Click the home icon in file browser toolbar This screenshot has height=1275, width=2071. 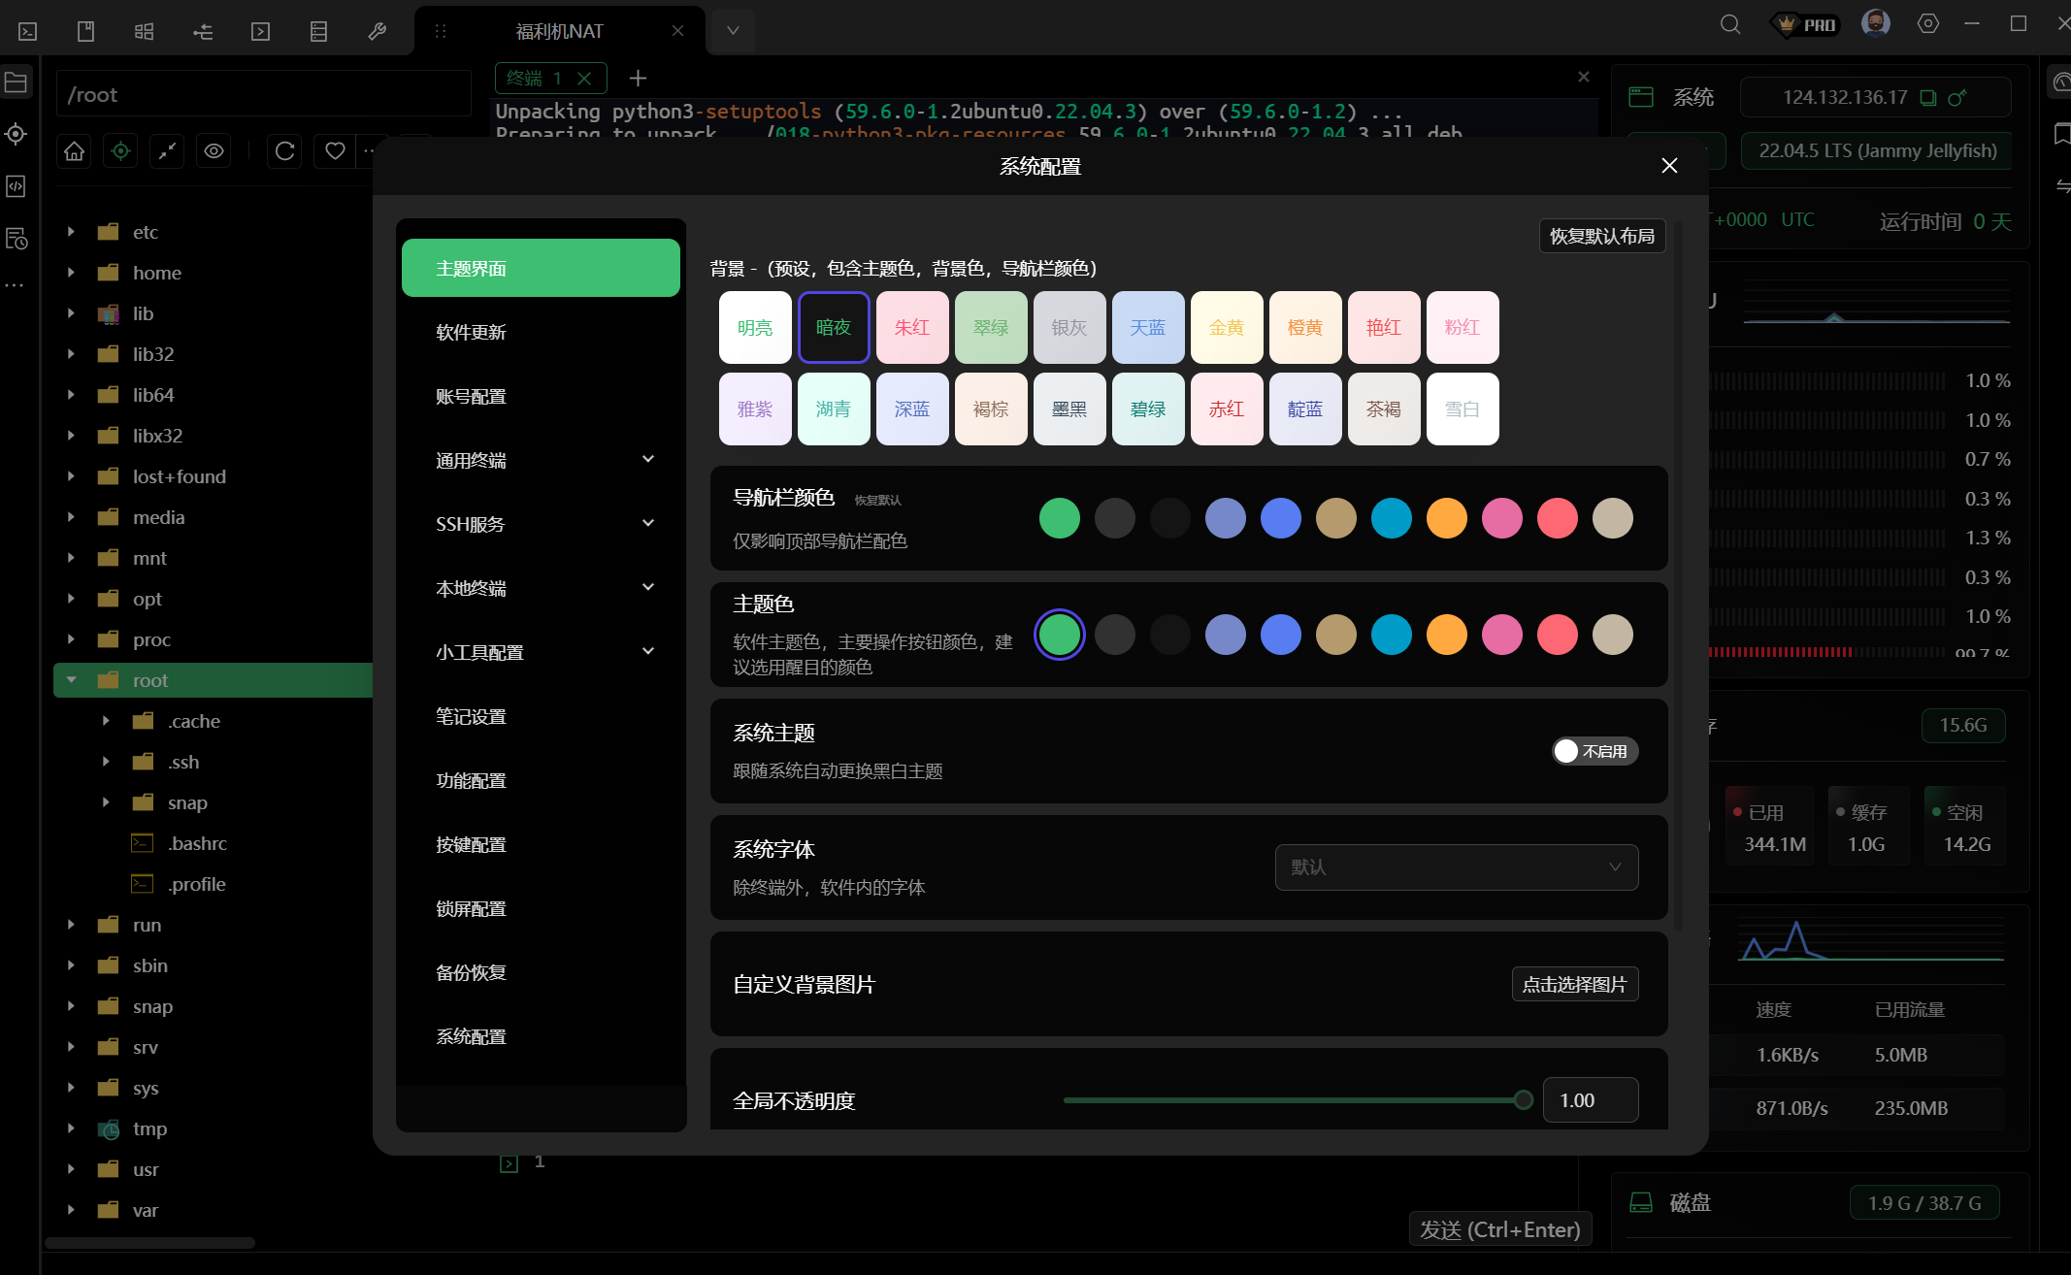(75, 151)
